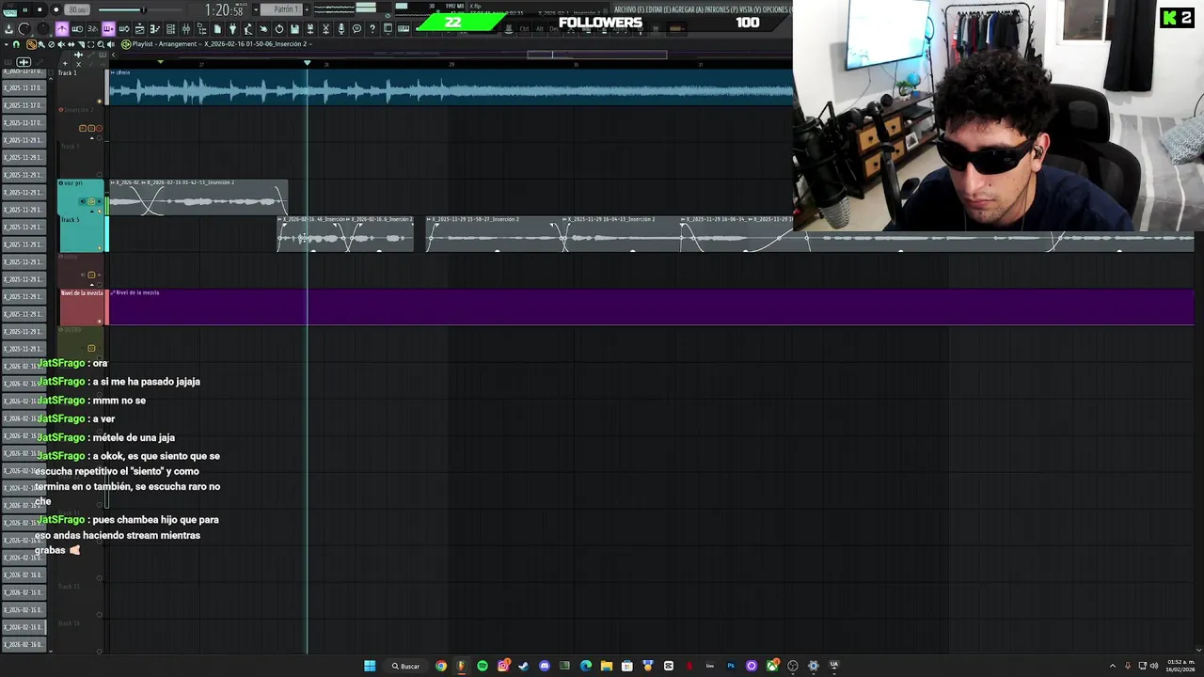Toggle the Song/Pattern mode switch
Image resolution: width=1204 pixels, height=677 pixels.
point(10,11)
